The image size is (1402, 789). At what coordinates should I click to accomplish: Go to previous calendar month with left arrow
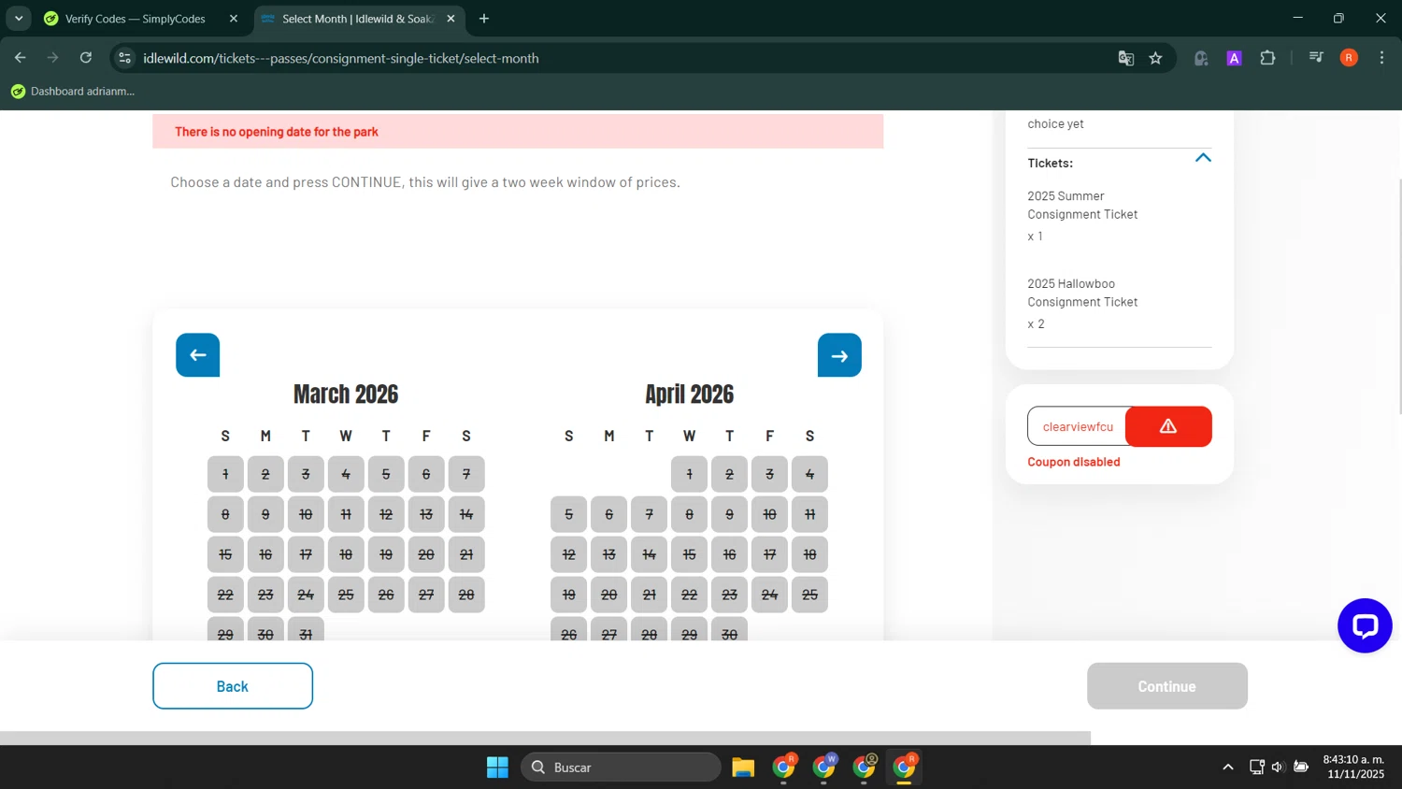point(197,355)
